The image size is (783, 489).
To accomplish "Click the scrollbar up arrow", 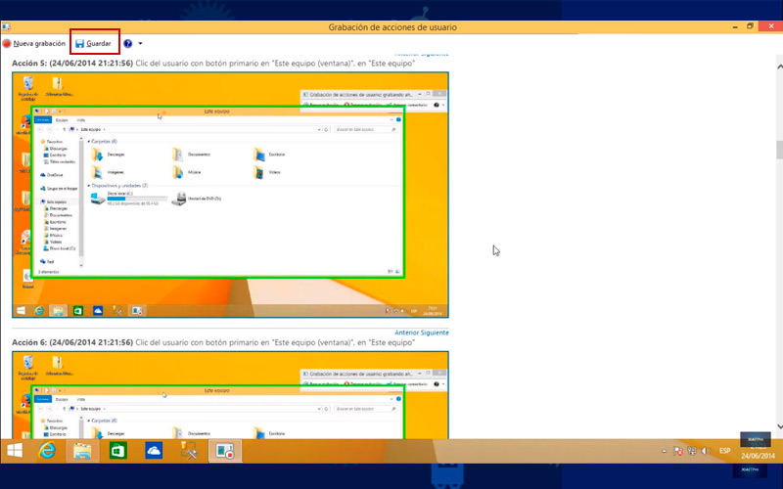I will point(779,67).
